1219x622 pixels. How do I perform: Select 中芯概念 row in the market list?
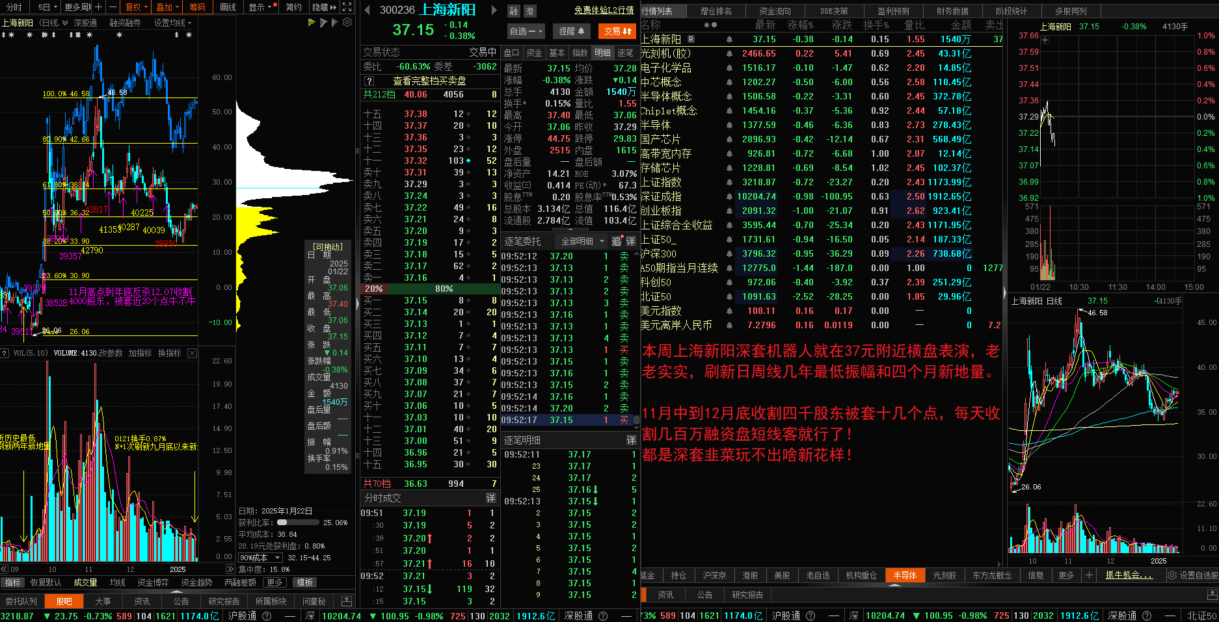(821, 82)
